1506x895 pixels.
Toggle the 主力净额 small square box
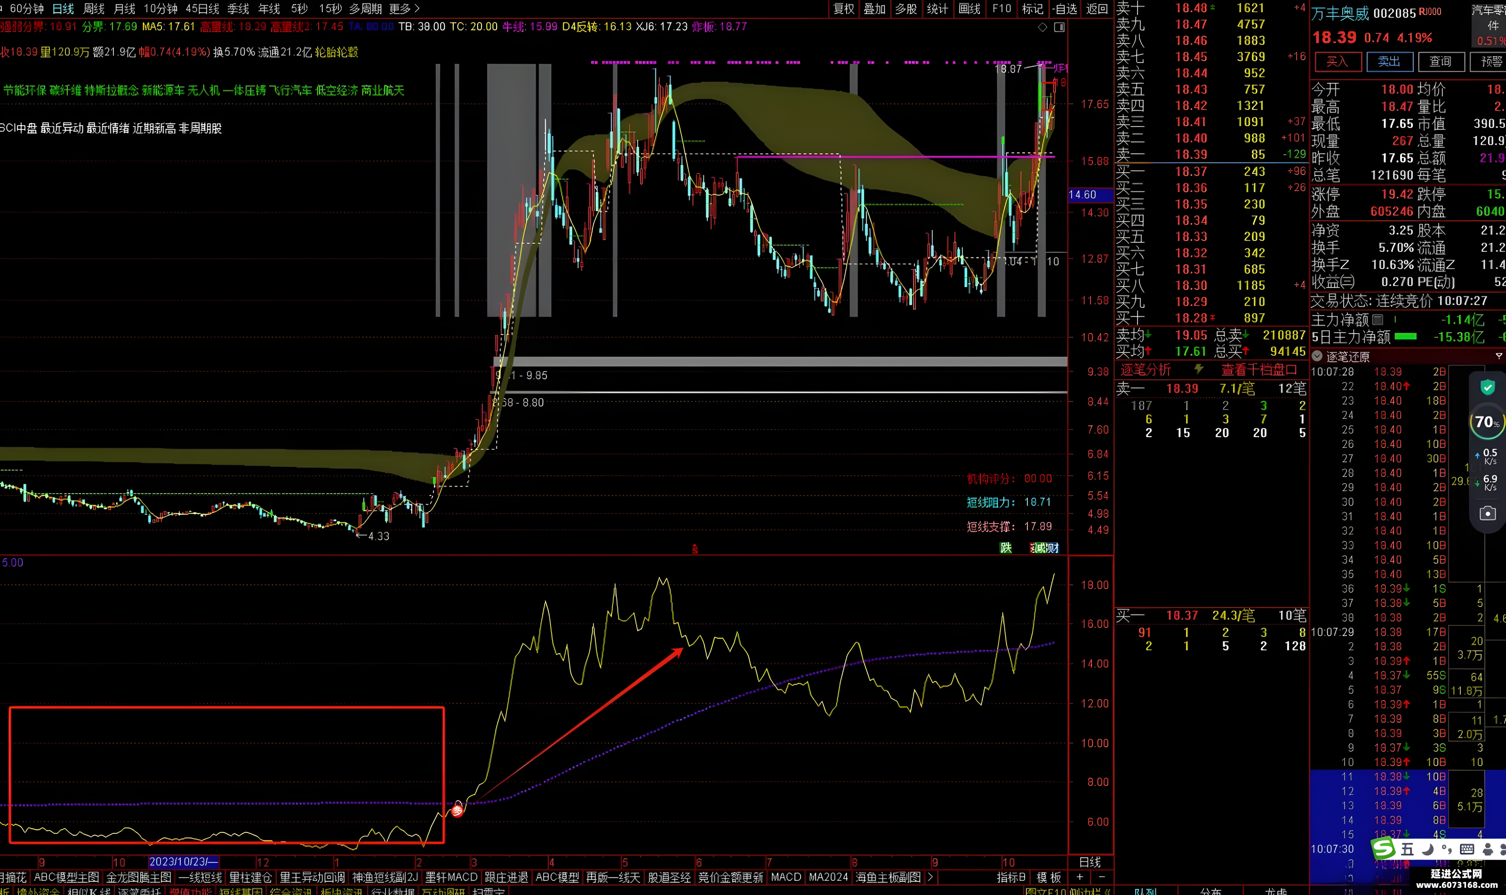coord(1378,319)
